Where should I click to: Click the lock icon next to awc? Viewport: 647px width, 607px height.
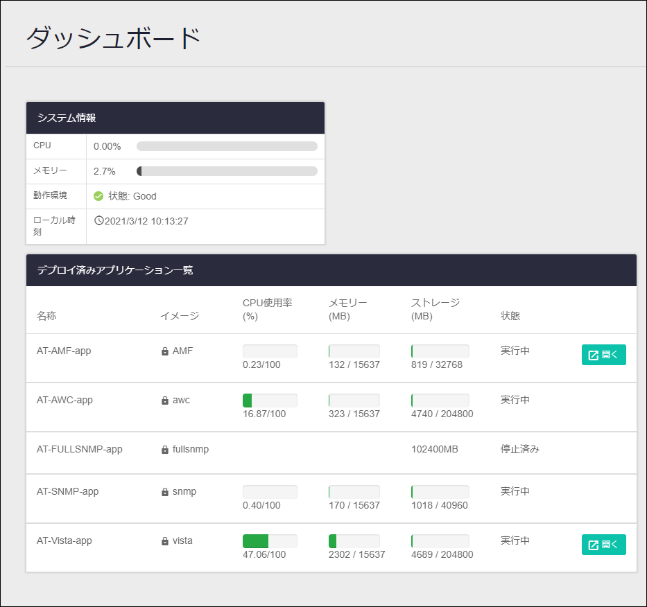(165, 401)
